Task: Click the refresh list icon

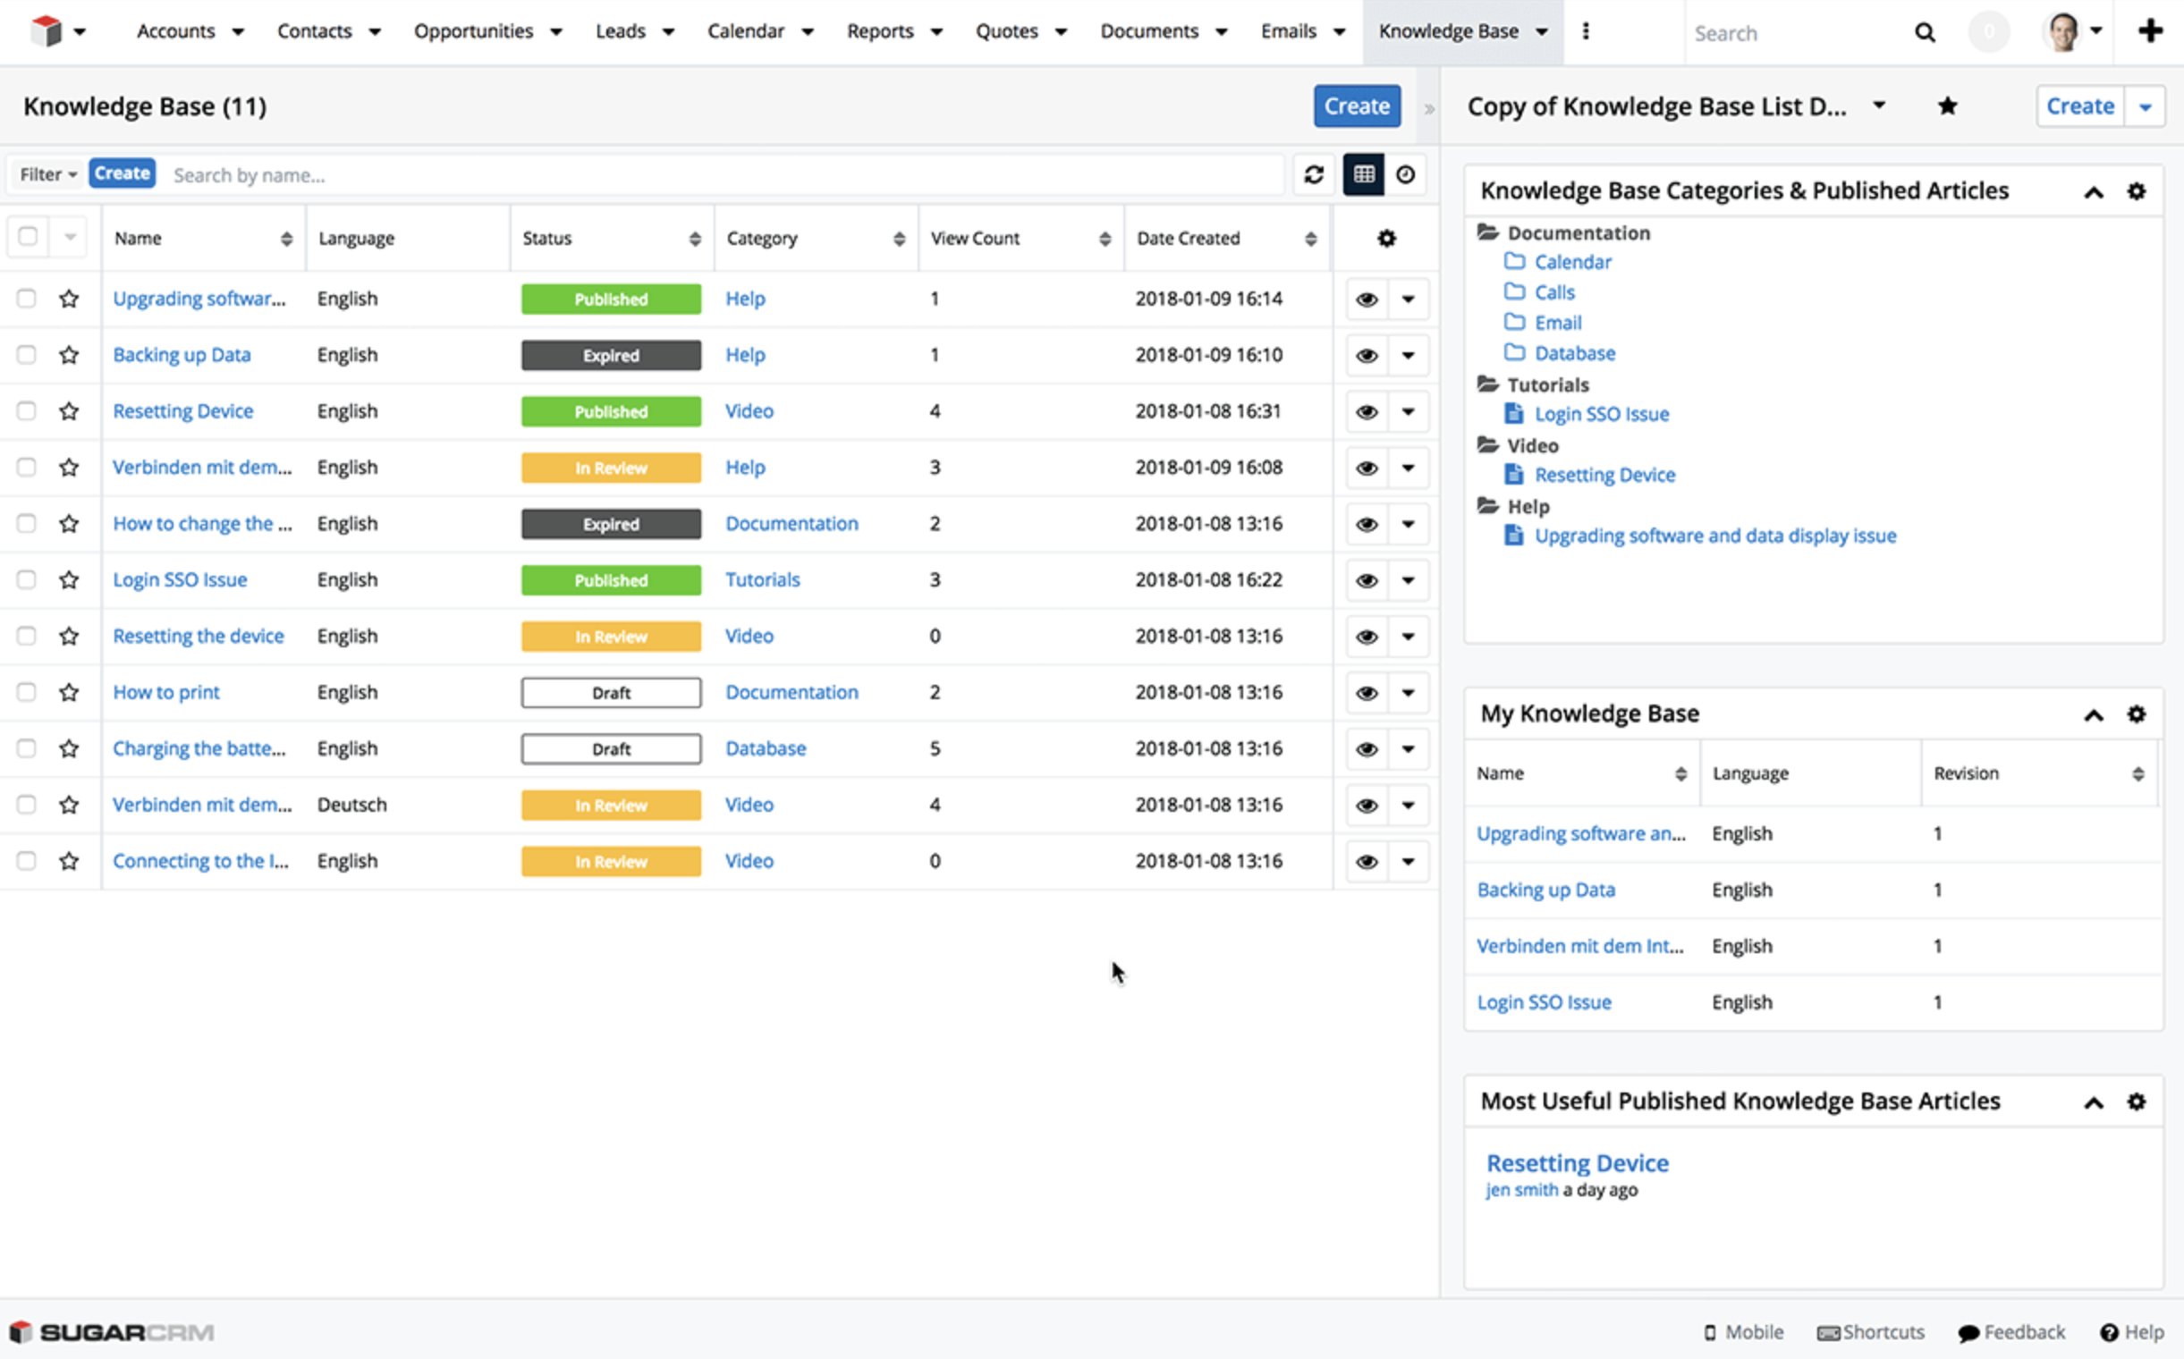Action: pyautogui.click(x=1314, y=174)
